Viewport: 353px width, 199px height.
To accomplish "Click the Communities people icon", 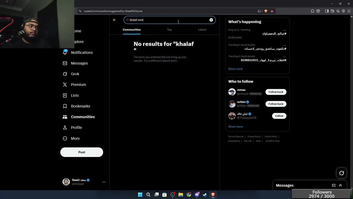I will [x=65, y=117].
